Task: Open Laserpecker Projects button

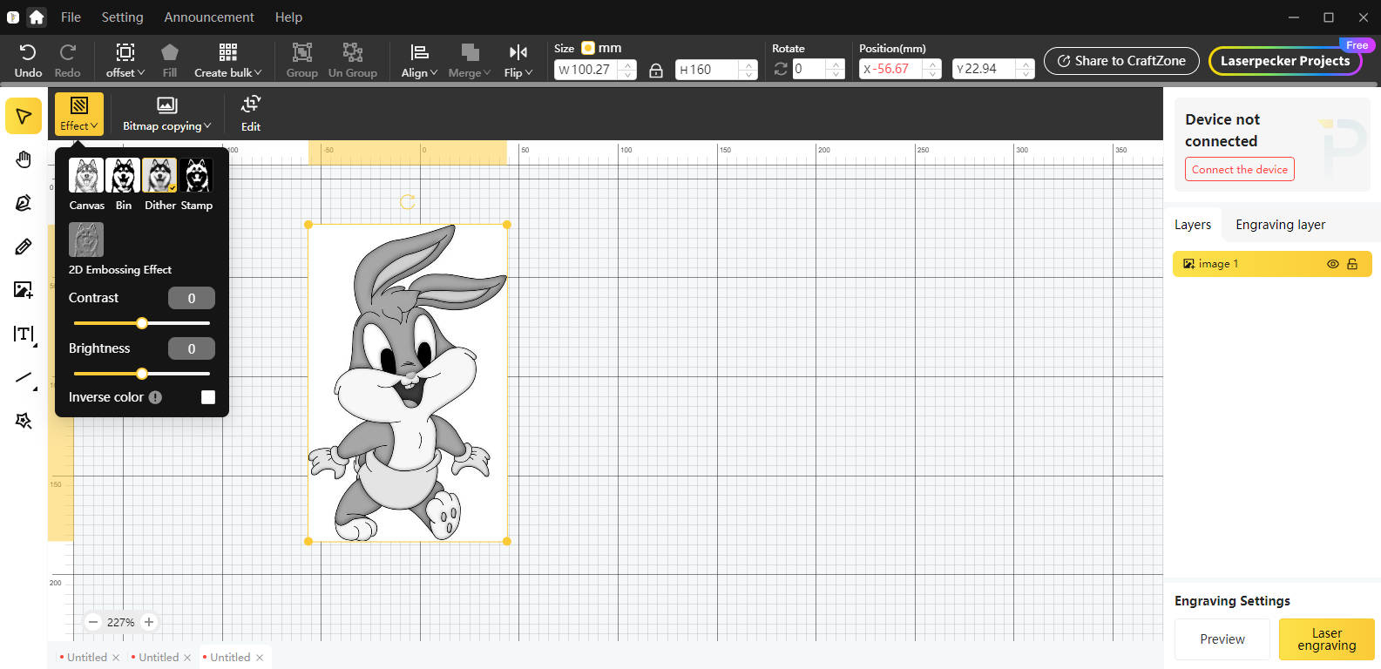Action: (1285, 61)
